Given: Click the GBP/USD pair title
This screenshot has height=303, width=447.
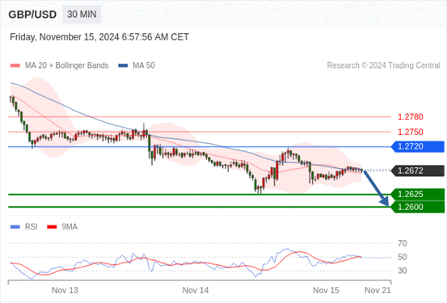Looking at the screenshot, I should tap(32, 15).
